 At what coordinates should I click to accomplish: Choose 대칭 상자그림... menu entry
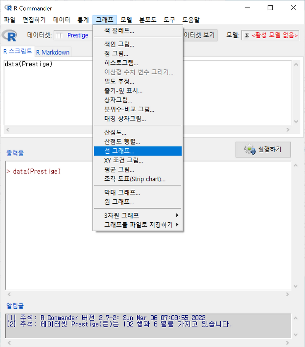[x=138, y=118]
